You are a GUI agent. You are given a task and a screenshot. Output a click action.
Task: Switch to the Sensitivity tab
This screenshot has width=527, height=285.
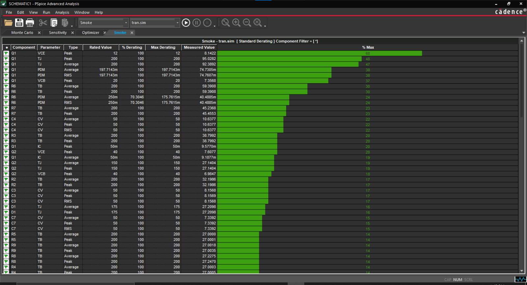(x=58, y=33)
